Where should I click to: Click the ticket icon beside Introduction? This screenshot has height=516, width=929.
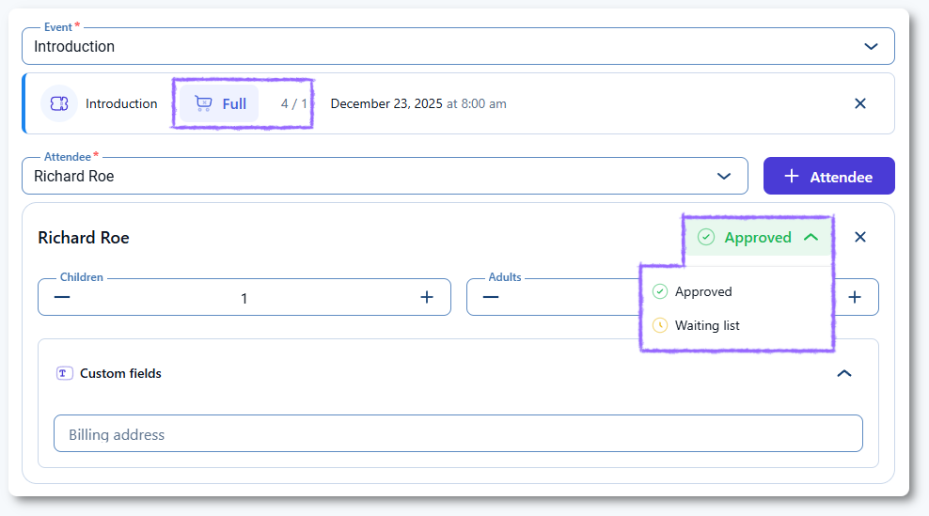click(59, 103)
